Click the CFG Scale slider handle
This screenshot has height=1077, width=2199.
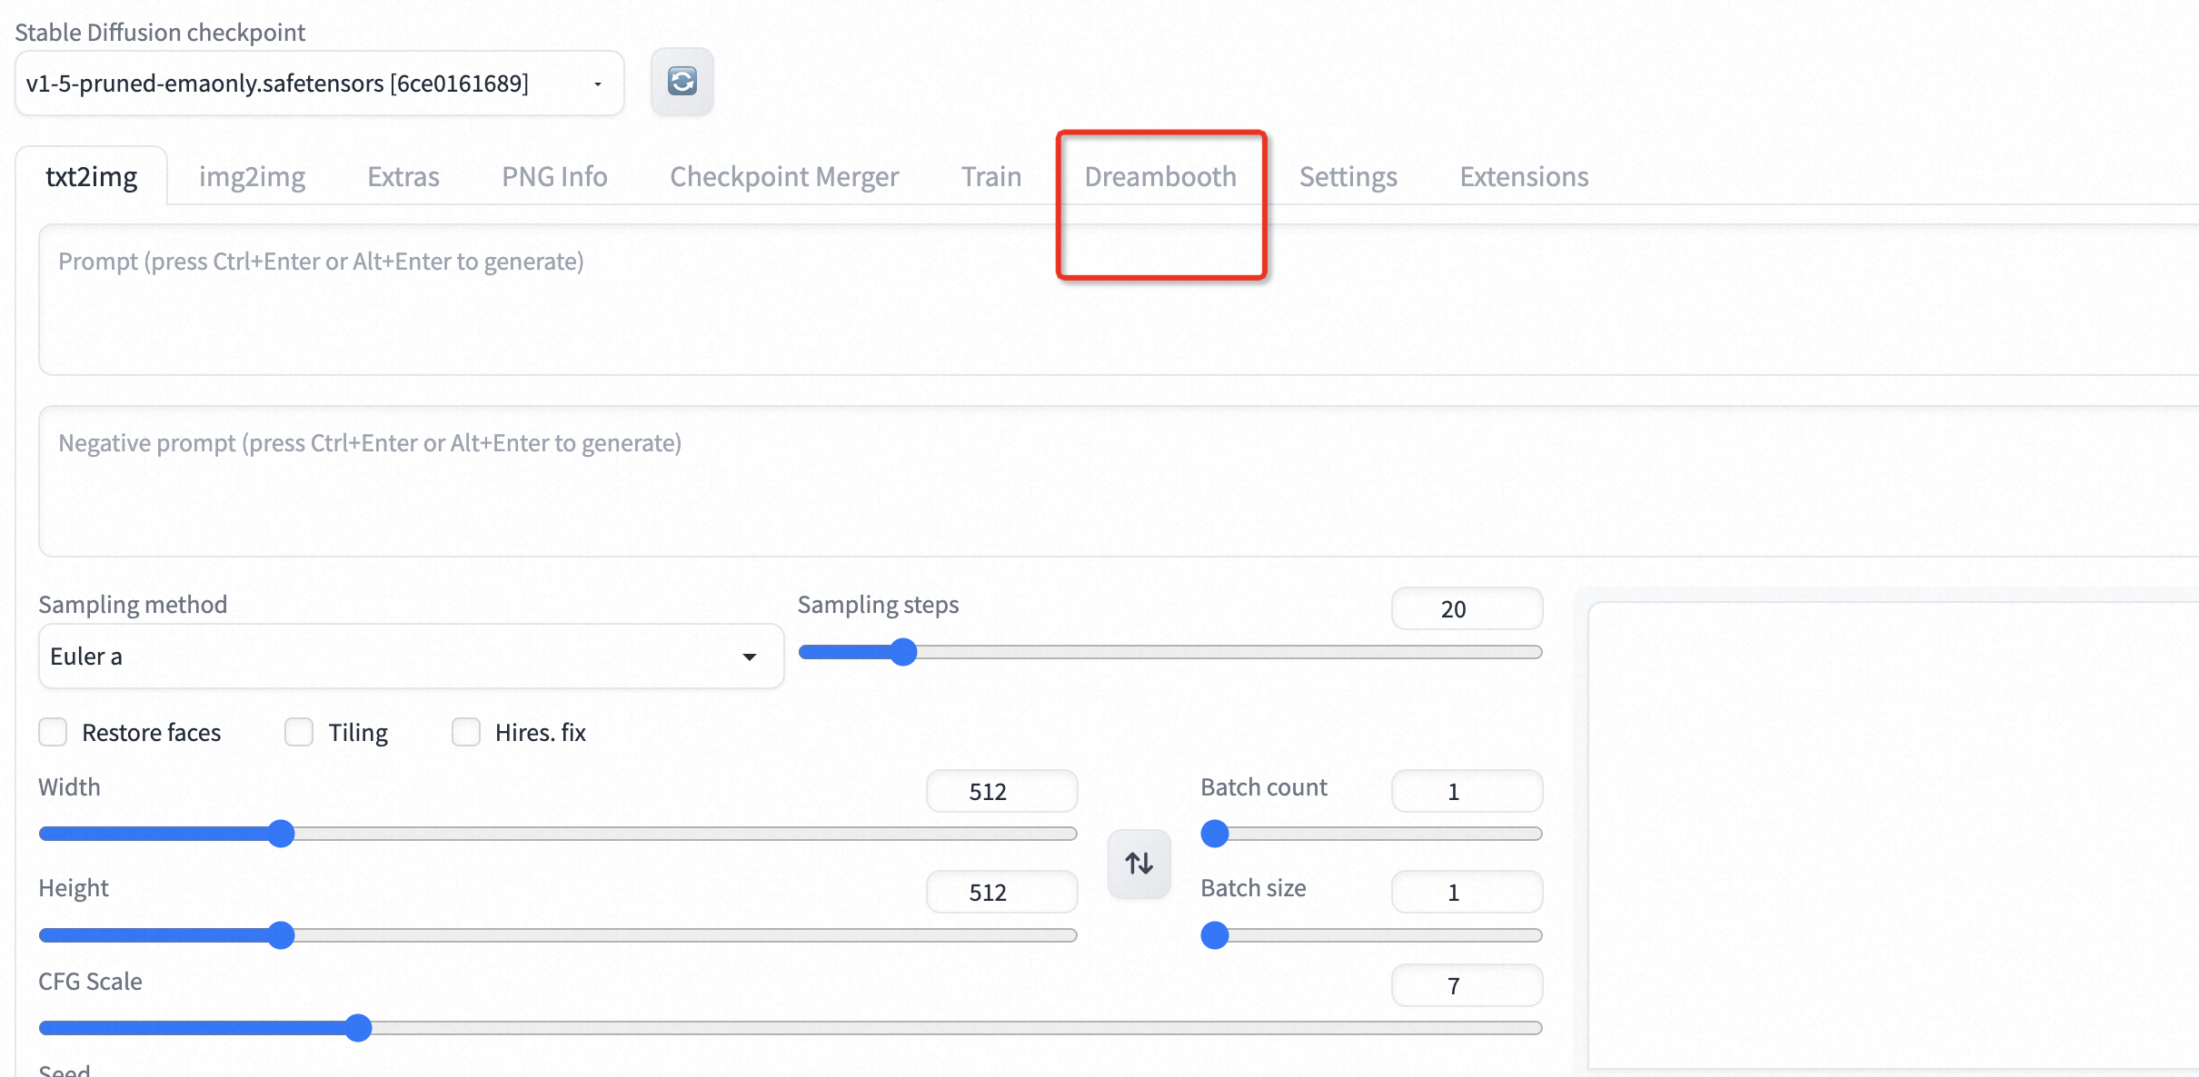pyautogui.click(x=359, y=1028)
